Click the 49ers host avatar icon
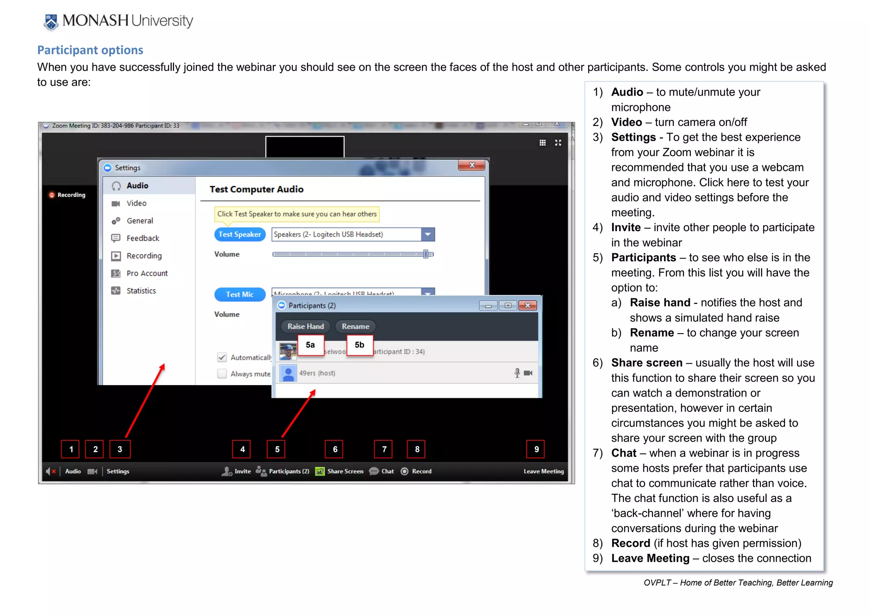Viewport: 870px width, 615px height. point(288,373)
